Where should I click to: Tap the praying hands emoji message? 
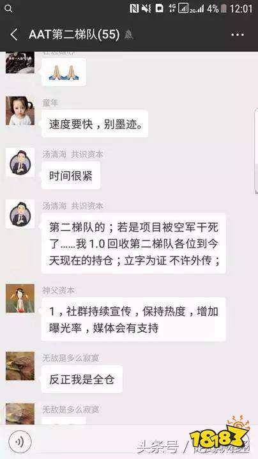[64, 72]
